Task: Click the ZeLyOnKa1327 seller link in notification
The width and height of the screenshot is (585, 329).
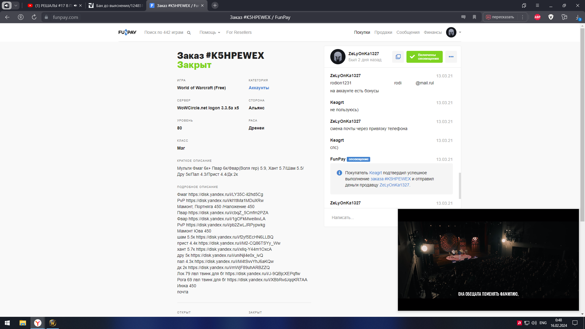Action: [394, 185]
